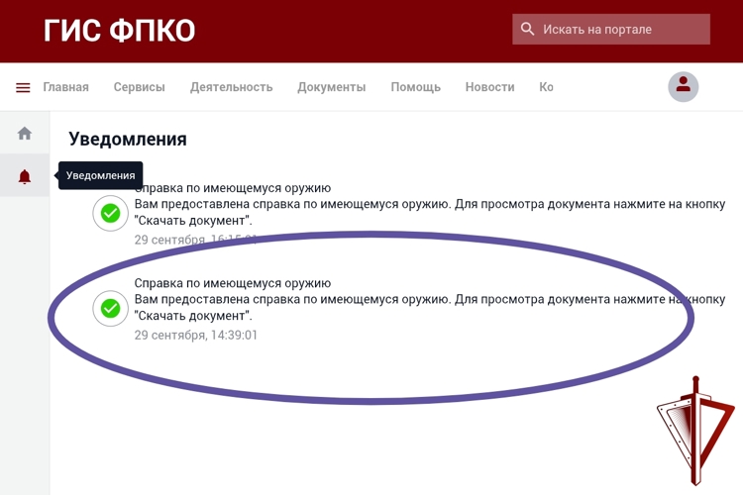
Task: Open the Сервисы menu item
Action: (140, 87)
